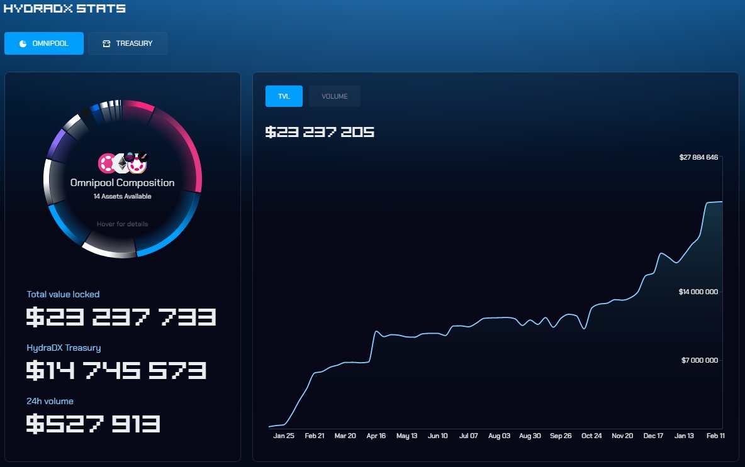Click the $14 000 000 axis label

tap(698, 292)
